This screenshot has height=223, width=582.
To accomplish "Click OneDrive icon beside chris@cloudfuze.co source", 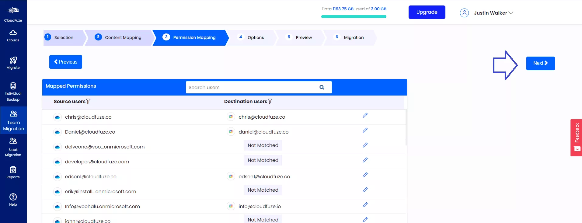I will point(57,117).
